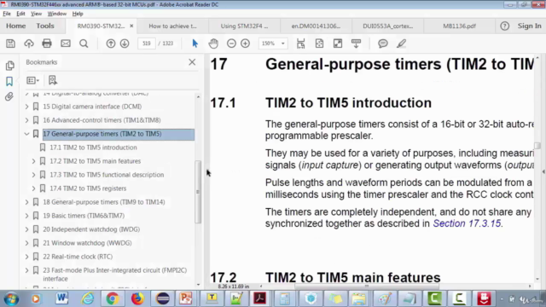Image resolution: width=546 pixels, height=307 pixels.
Task: Switch to the Home tab
Action: [15, 26]
